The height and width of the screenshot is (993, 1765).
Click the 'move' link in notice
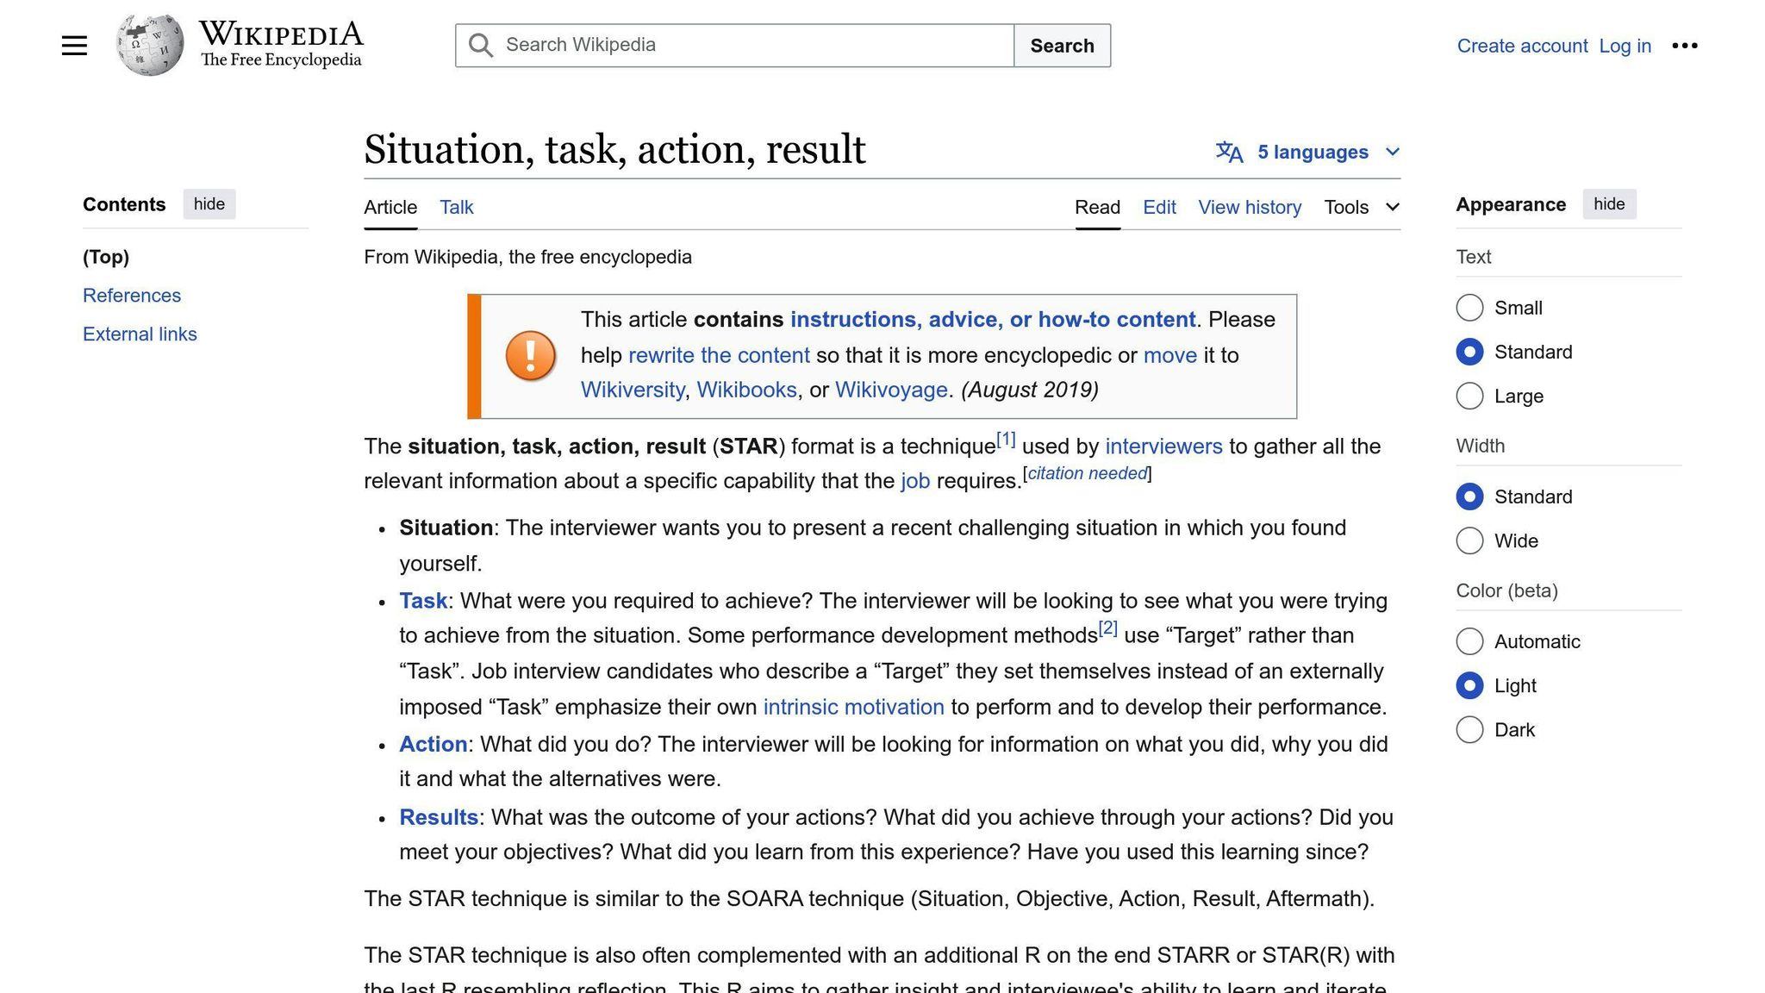[x=1169, y=355]
